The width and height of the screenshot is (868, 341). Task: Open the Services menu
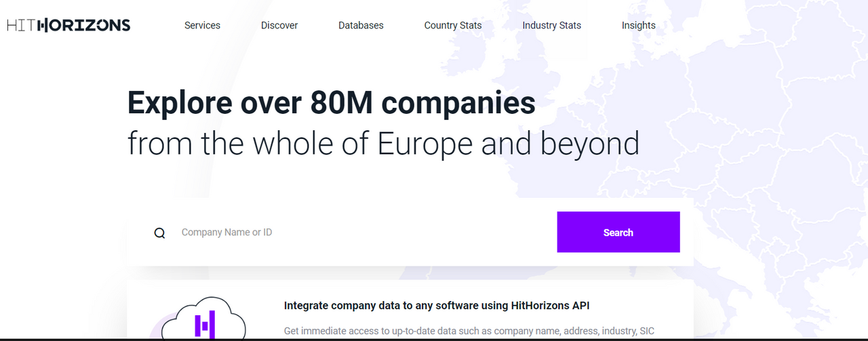pos(202,25)
